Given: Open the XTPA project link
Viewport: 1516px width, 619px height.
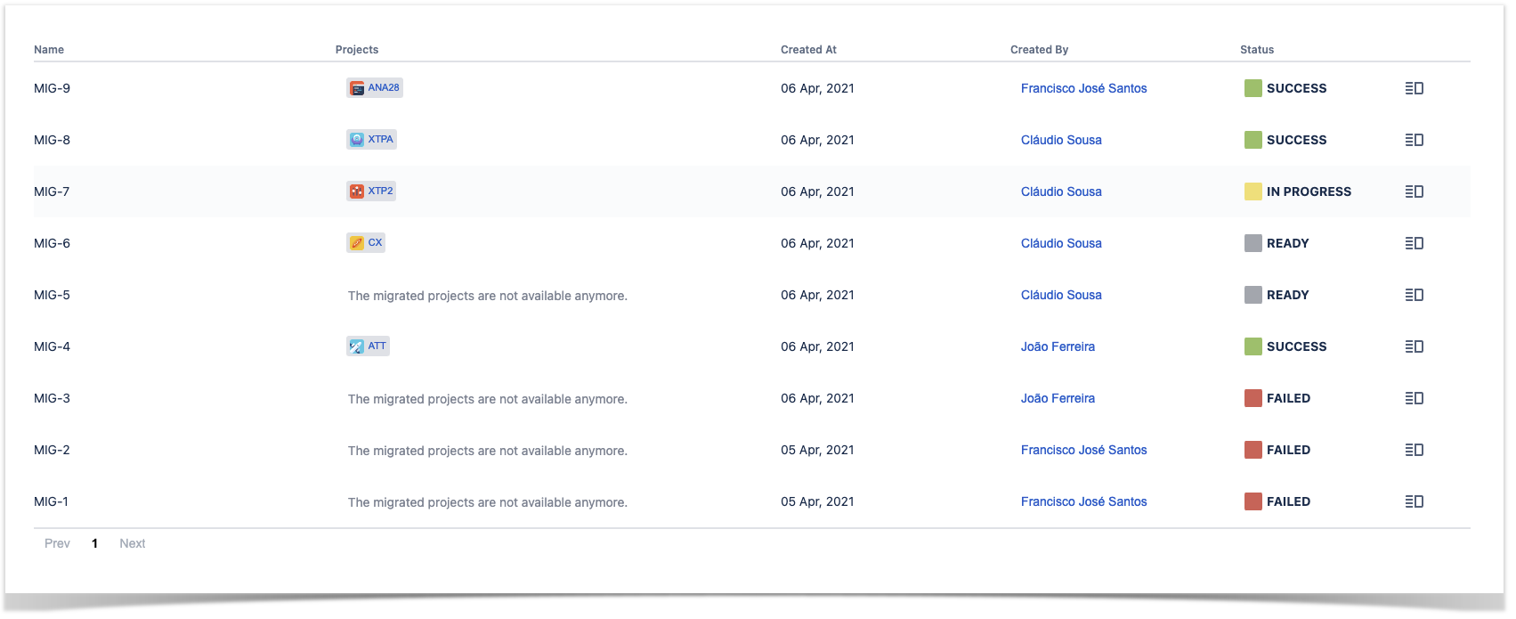Looking at the screenshot, I should [x=380, y=139].
